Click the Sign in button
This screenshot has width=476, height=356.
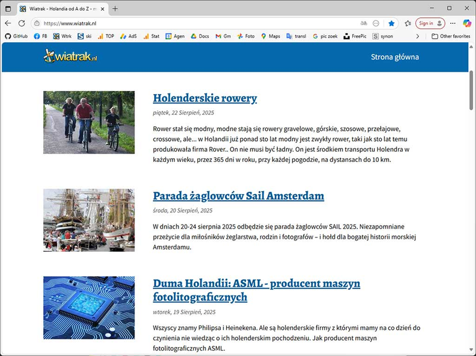[430, 23]
